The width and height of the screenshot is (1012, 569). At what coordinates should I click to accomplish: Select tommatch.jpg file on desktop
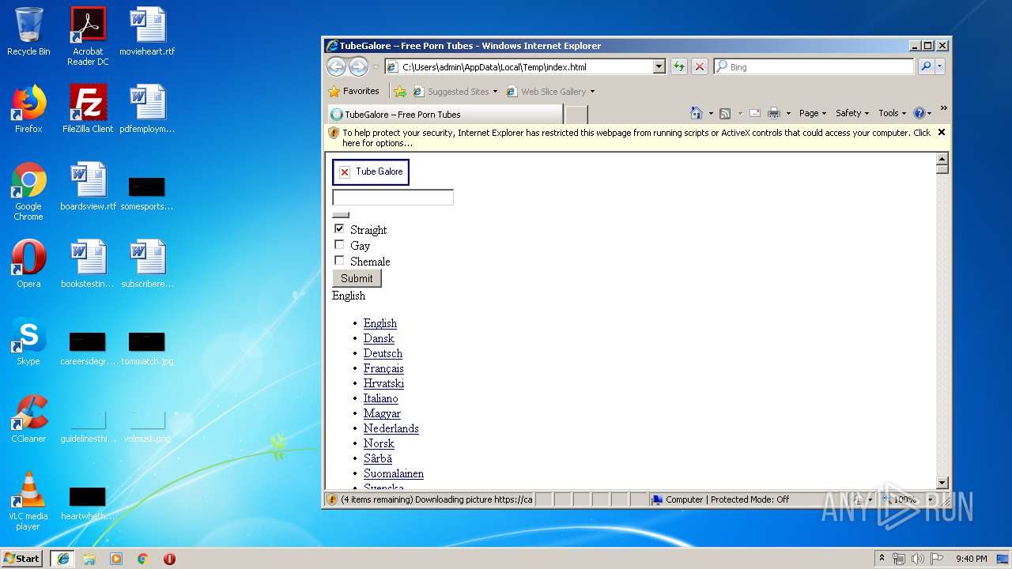tap(147, 348)
